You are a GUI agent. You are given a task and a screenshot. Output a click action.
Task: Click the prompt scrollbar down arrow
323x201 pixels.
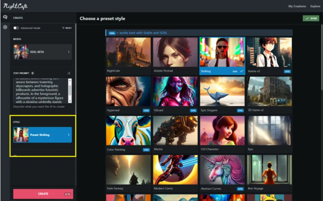point(70,101)
